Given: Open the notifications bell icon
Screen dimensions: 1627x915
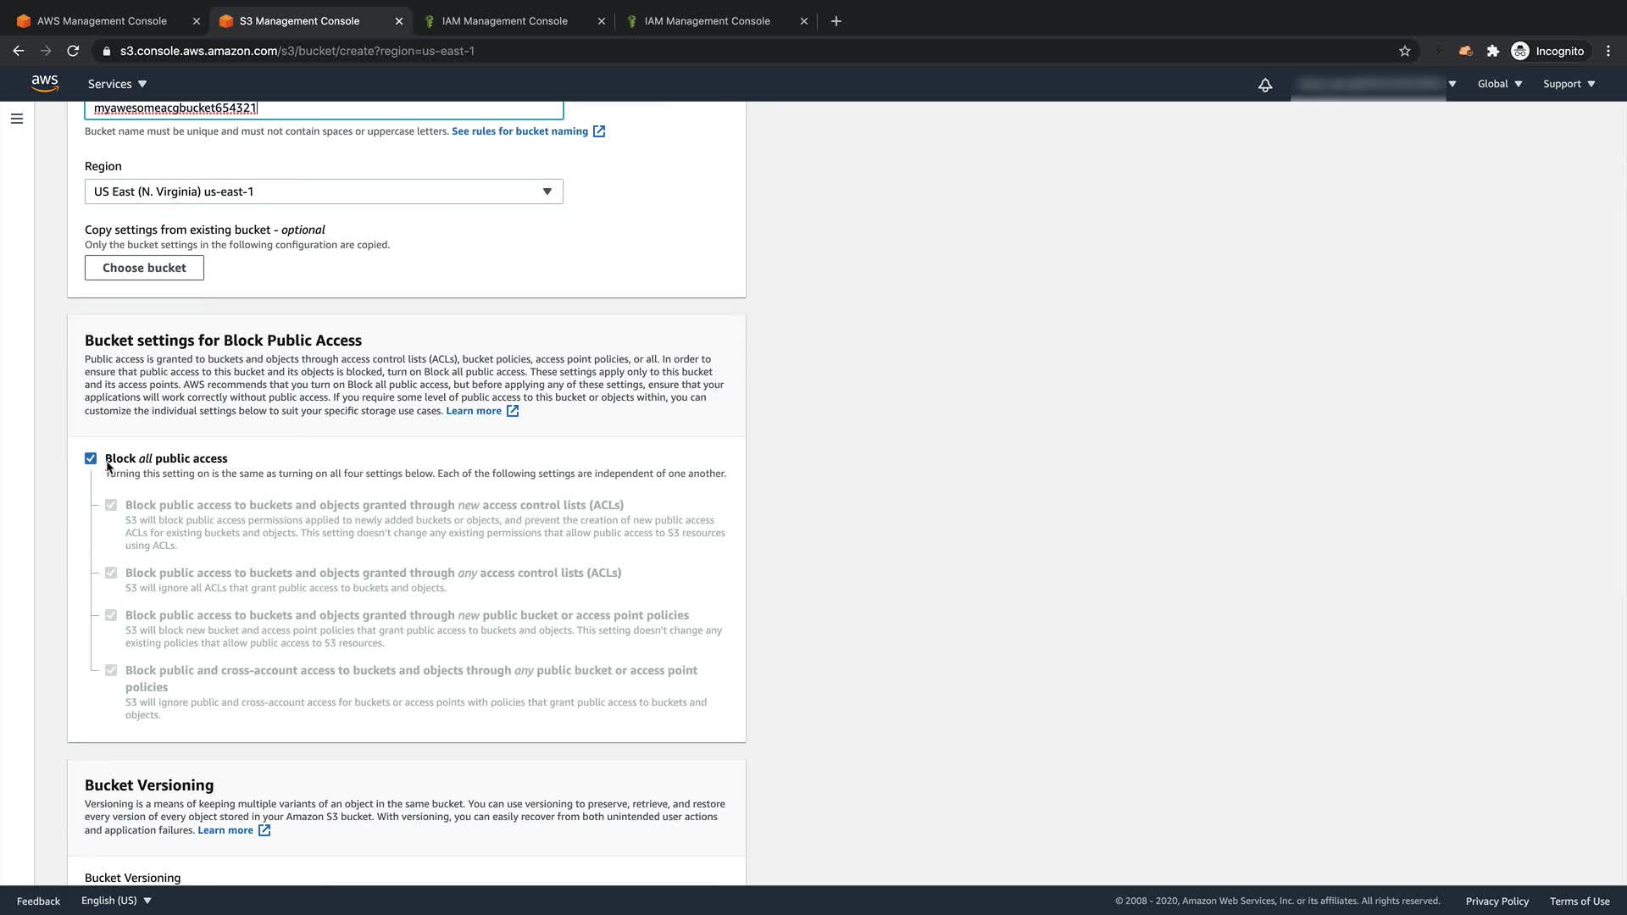Looking at the screenshot, I should coord(1264,85).
